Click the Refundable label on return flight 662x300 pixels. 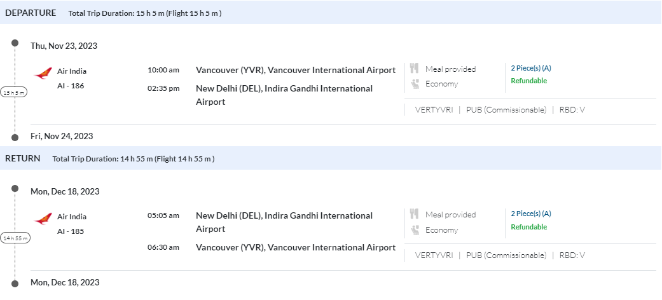528,227
